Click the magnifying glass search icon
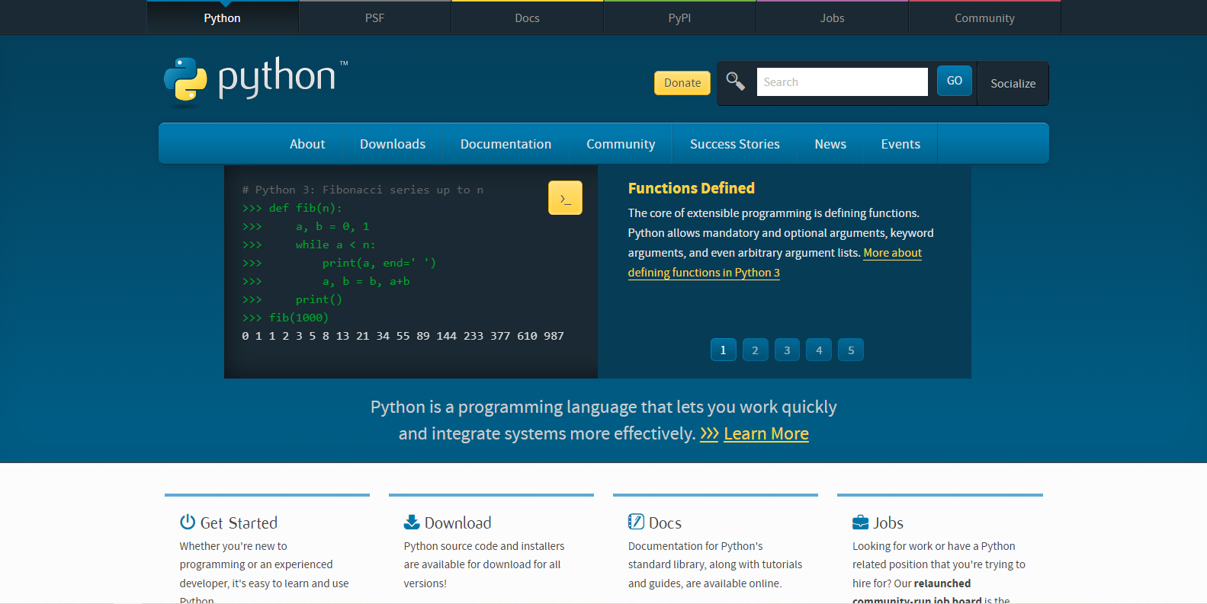Screen dimensions: 1207x604 [735, 81]
